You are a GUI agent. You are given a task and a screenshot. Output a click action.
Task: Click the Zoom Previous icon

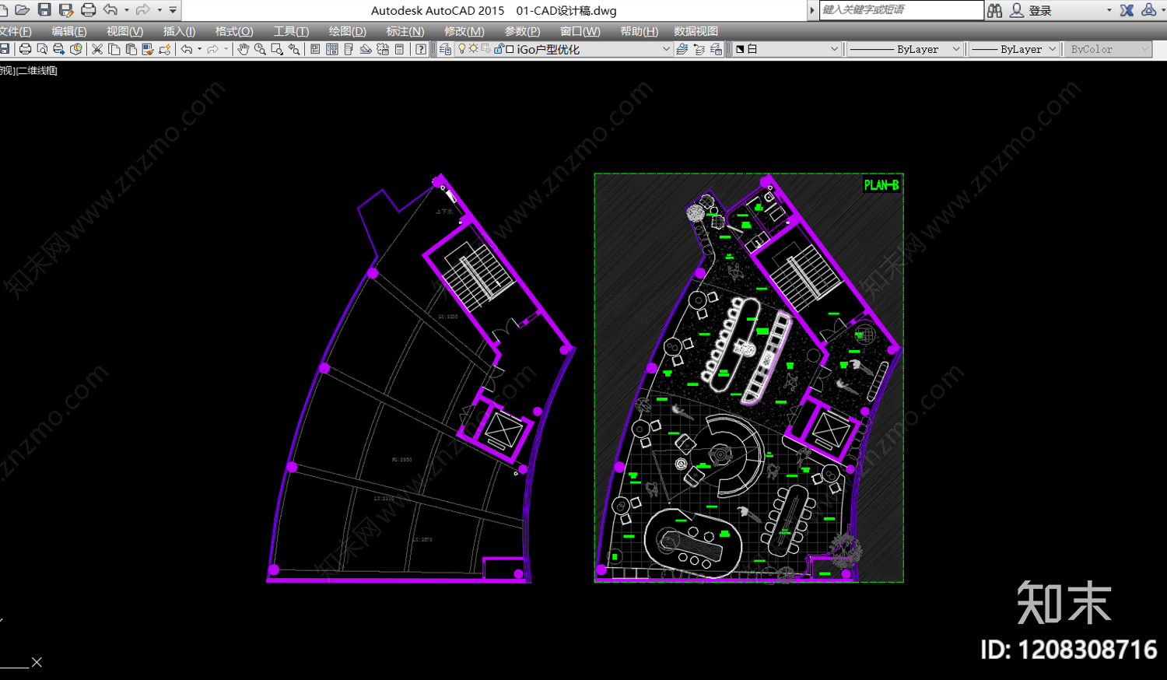(x=294, y=49)
